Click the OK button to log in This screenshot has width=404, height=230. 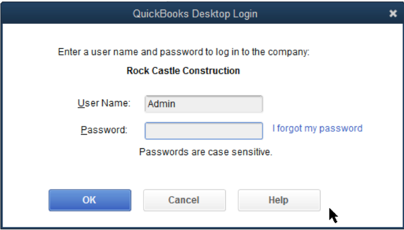[x=90, y=200]
